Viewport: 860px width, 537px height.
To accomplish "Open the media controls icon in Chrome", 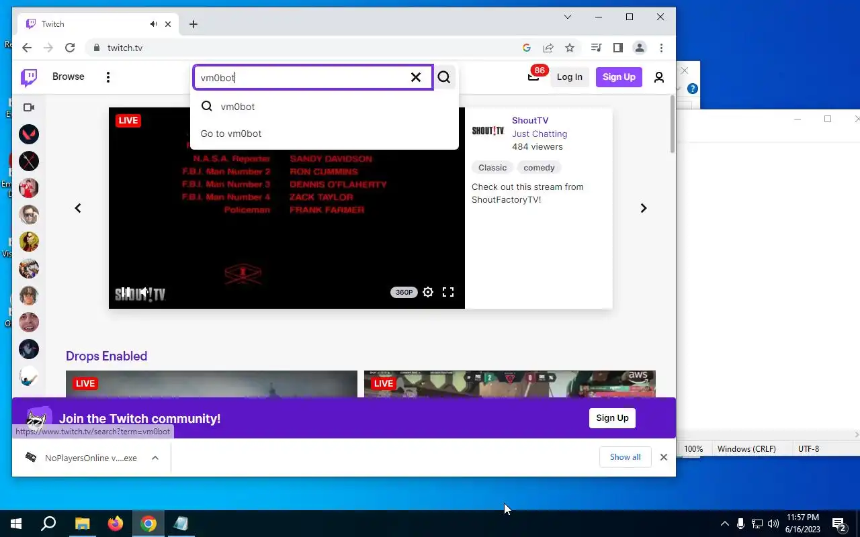I will (596, 48).
